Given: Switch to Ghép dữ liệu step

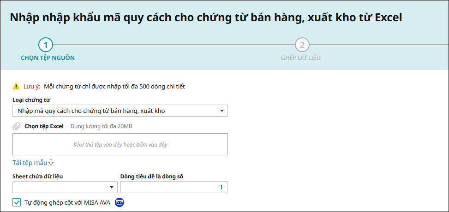Looking at the screenshot, I should (300, 58).
